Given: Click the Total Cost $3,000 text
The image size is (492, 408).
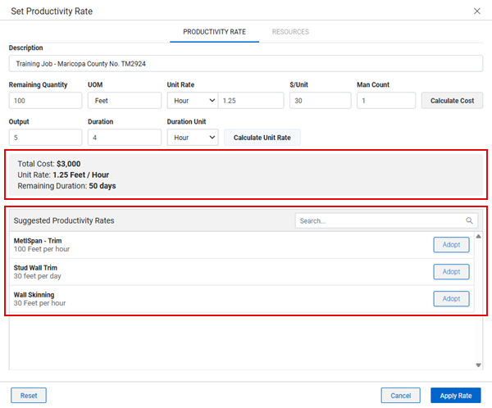Looking at the screenshot, I should pyautogui.click(x=49, y=164).
